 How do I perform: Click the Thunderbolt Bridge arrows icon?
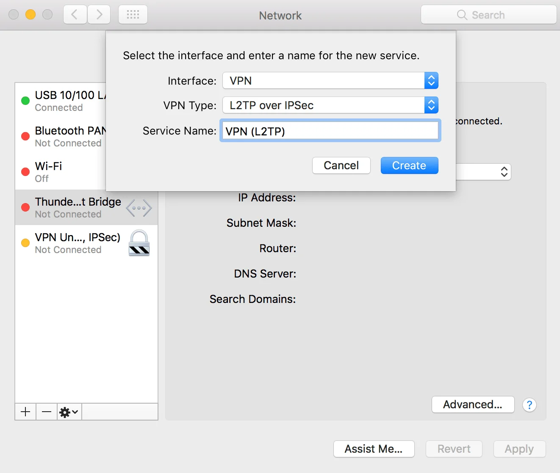pyautogui.click(x=139, y=208)
